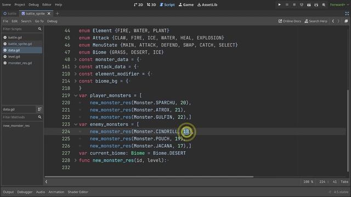The image size is (351, 197).
Task: Add a new scene tab
Action: click(x=57, y=14)
